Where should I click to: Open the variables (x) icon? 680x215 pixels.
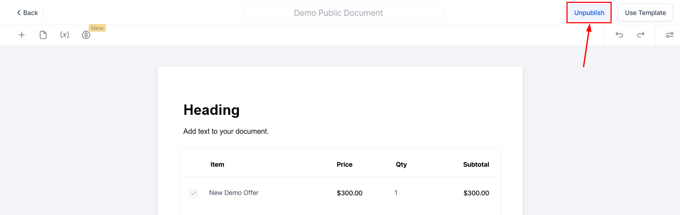click(64, 35)
